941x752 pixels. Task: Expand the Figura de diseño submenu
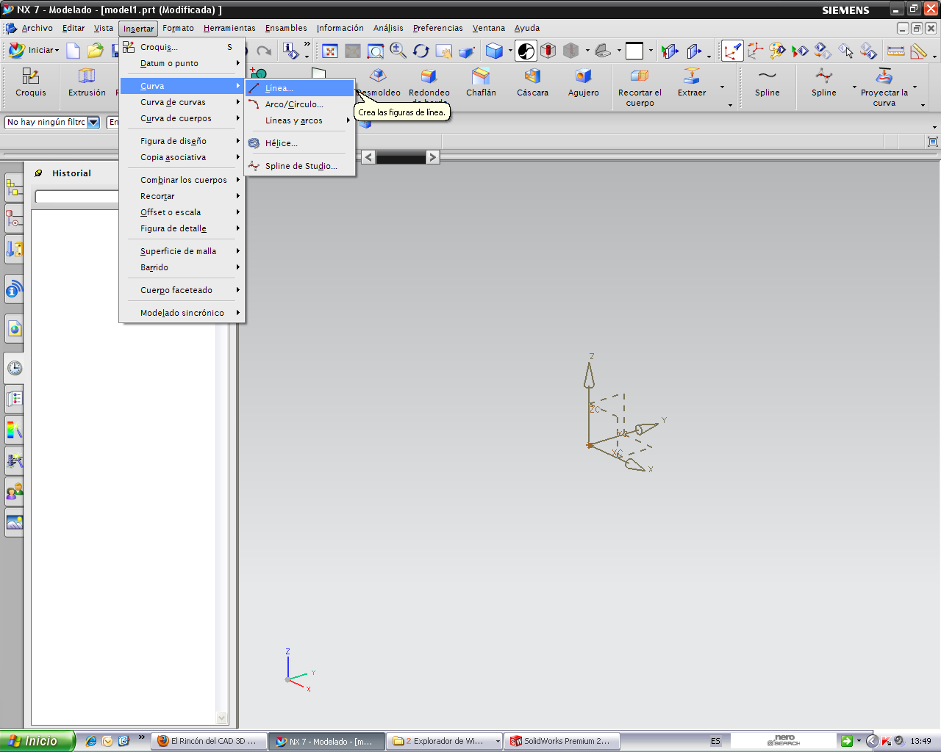(x=182, y=141)
